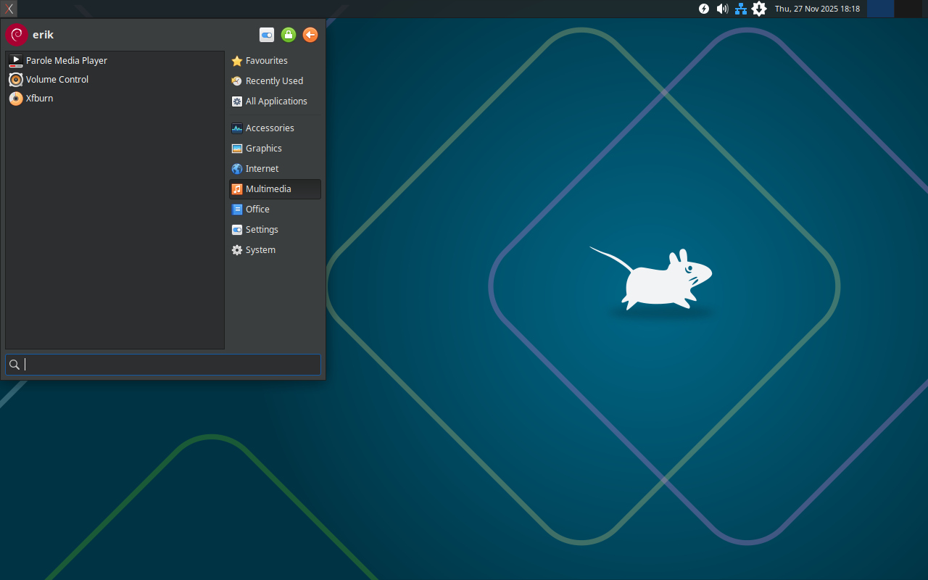
Task: Launch Volume Control
Action: 57,79
